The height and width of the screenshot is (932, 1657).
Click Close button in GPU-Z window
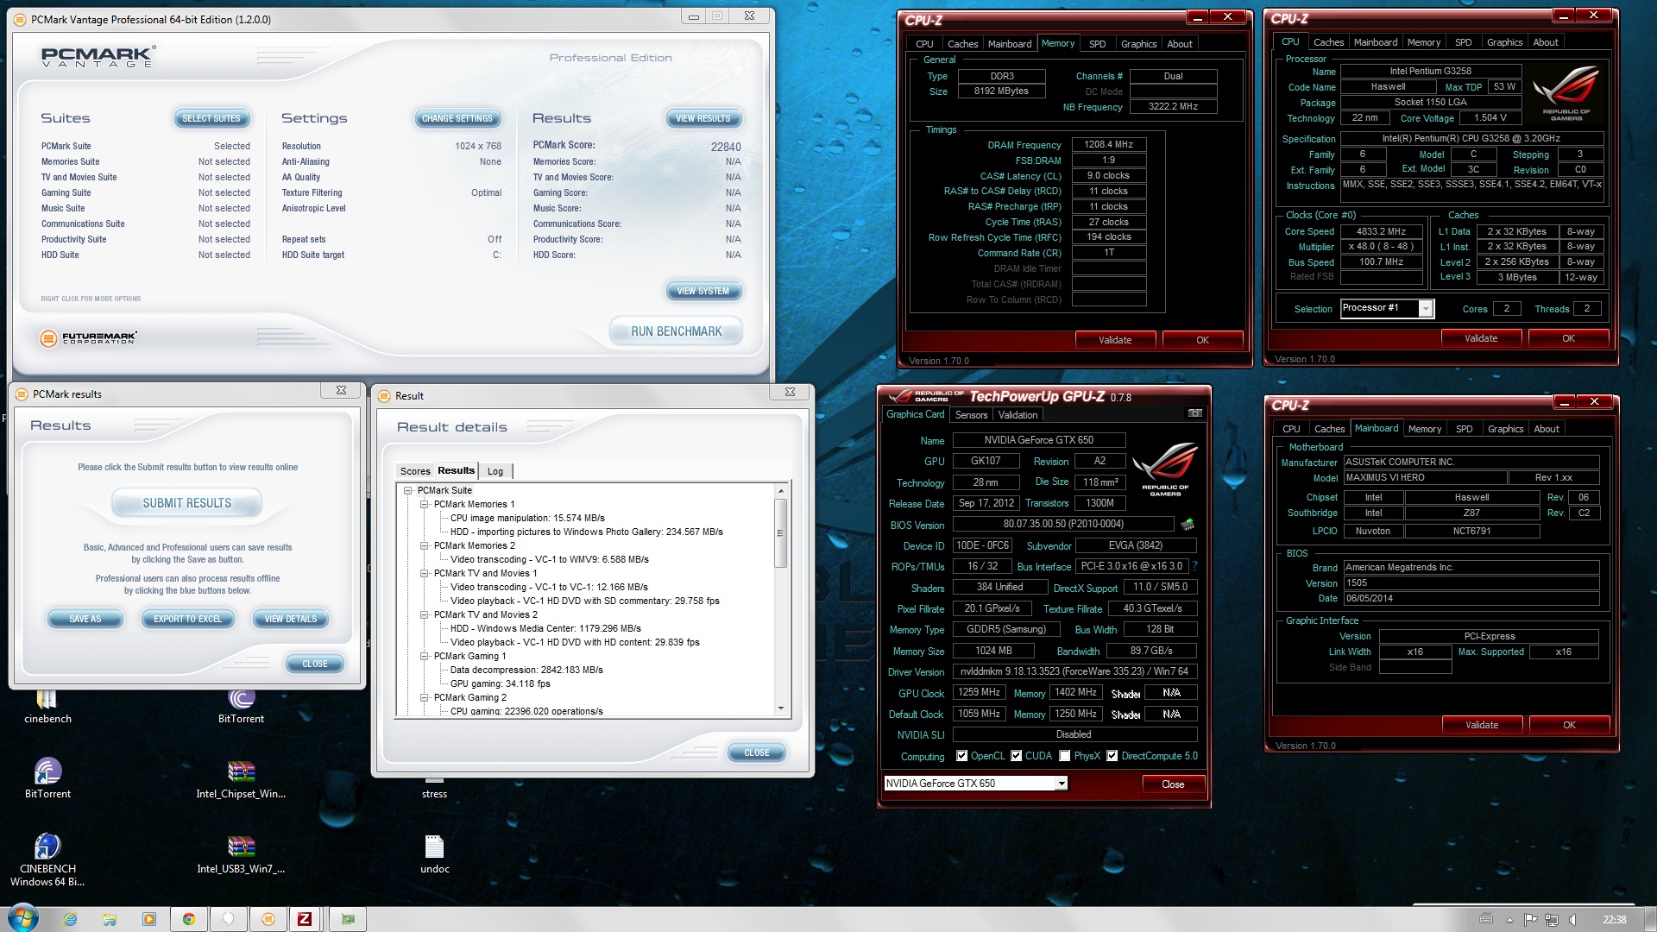tap(1172, 784)
